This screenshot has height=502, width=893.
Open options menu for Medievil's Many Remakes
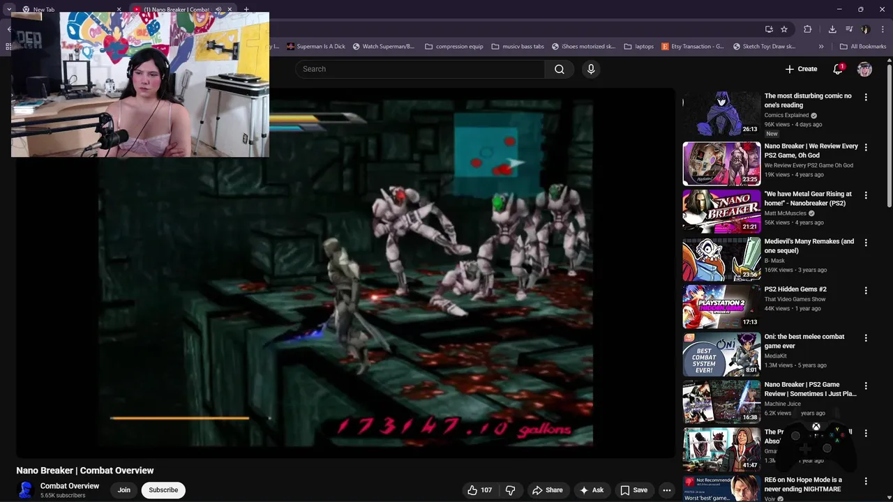point(866,243)
